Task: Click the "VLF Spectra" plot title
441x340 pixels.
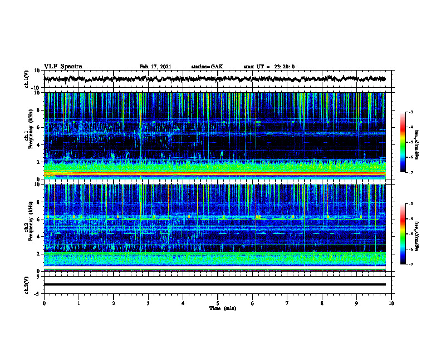Action: pos(63,67)
